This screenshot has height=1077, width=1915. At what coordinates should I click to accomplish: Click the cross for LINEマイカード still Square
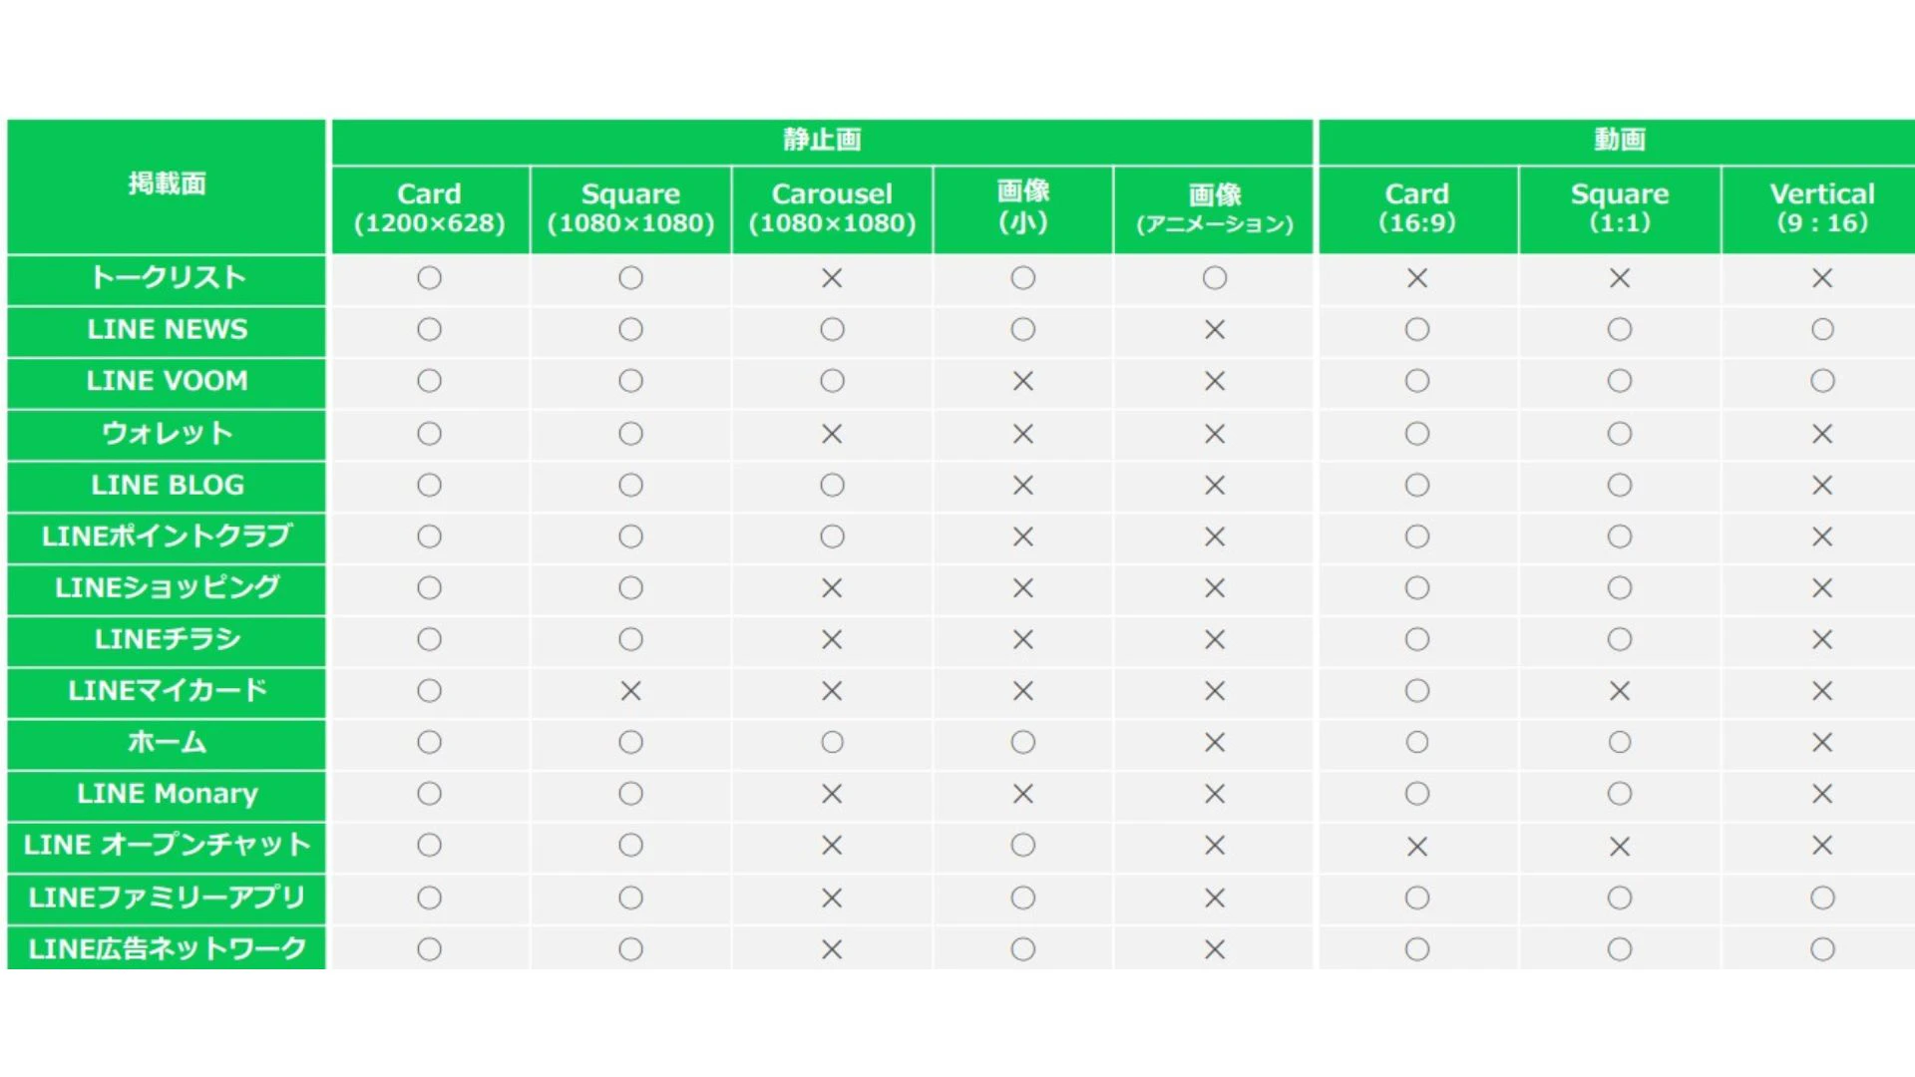coord(630,691)
